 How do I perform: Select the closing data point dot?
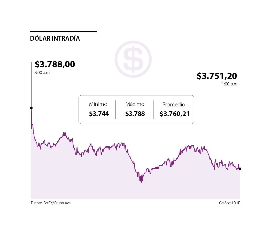tap(240, 169)
